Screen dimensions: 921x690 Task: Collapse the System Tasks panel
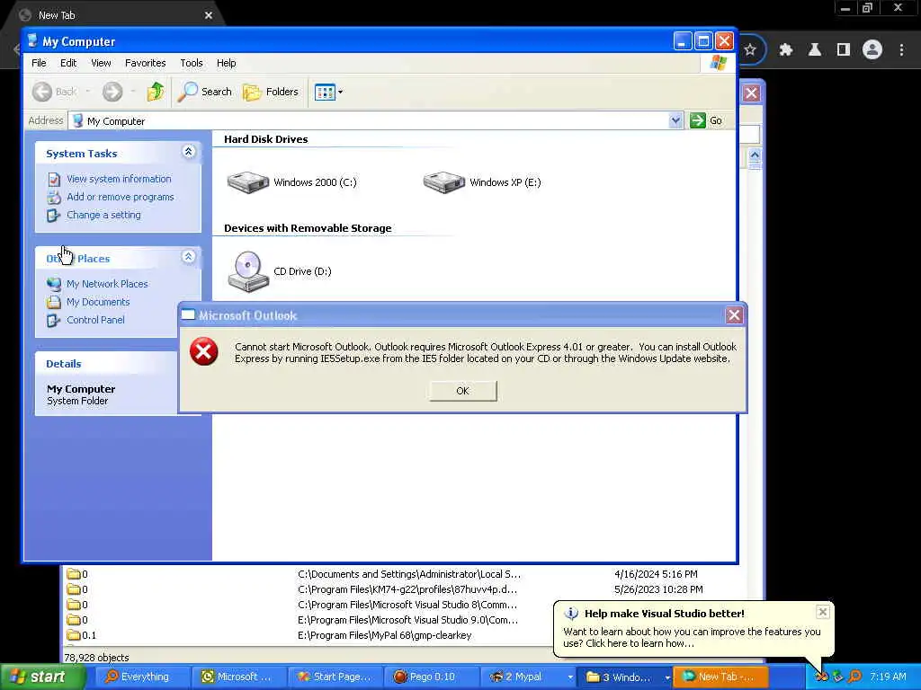point(189,152)
